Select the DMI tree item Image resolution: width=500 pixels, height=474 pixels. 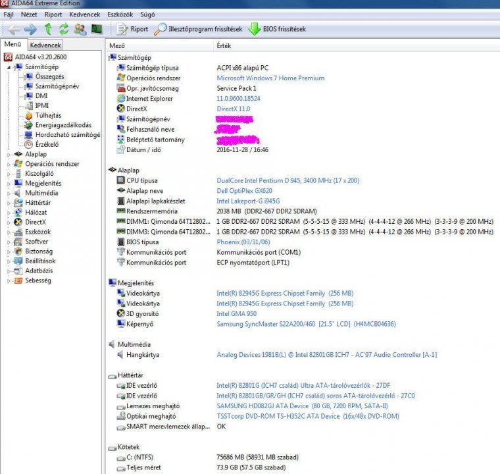41,95
